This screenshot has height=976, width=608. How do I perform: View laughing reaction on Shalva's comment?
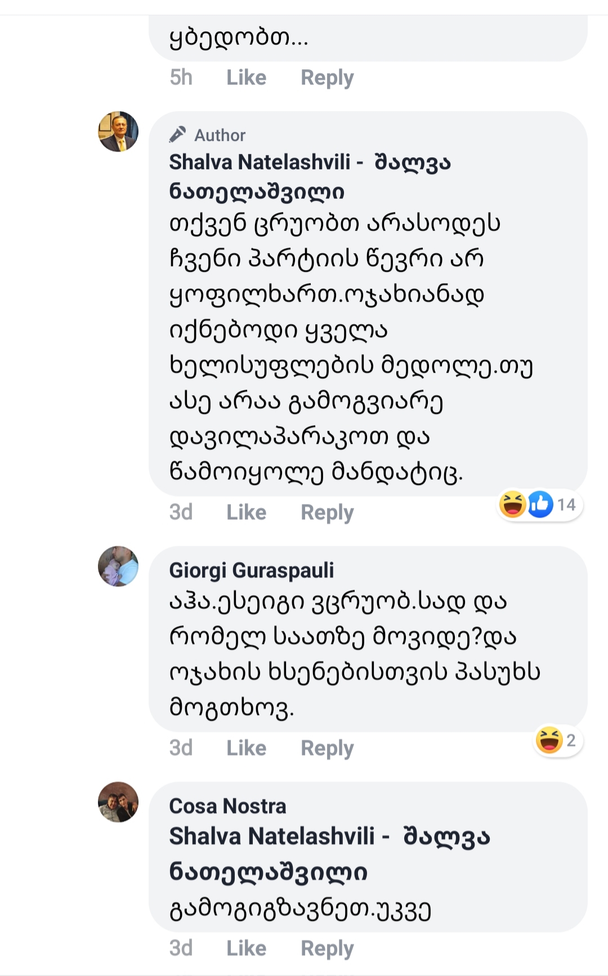click(x=512, y=504)
